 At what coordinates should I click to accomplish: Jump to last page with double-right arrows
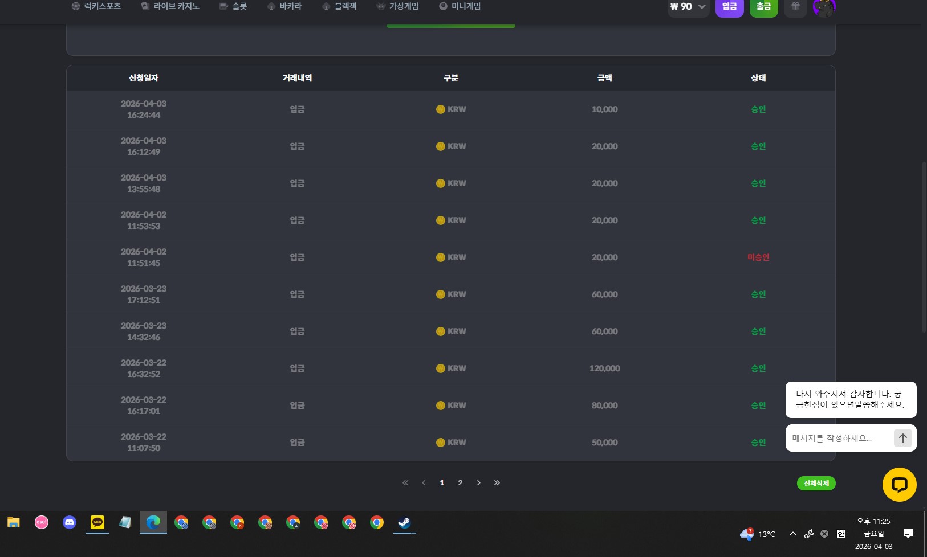coord(497,483)
